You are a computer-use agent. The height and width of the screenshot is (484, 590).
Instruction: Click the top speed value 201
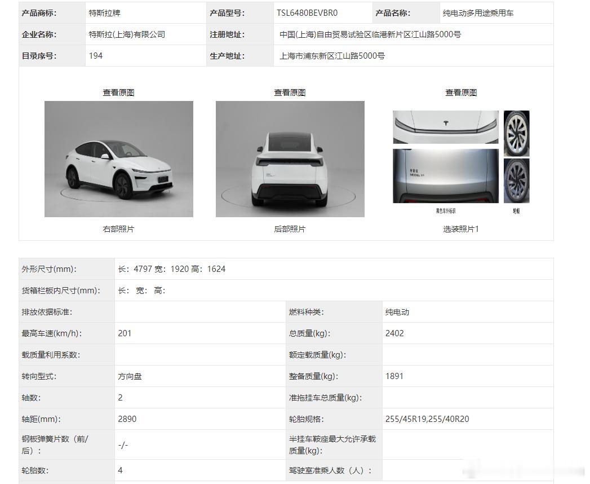click(125, 333)
